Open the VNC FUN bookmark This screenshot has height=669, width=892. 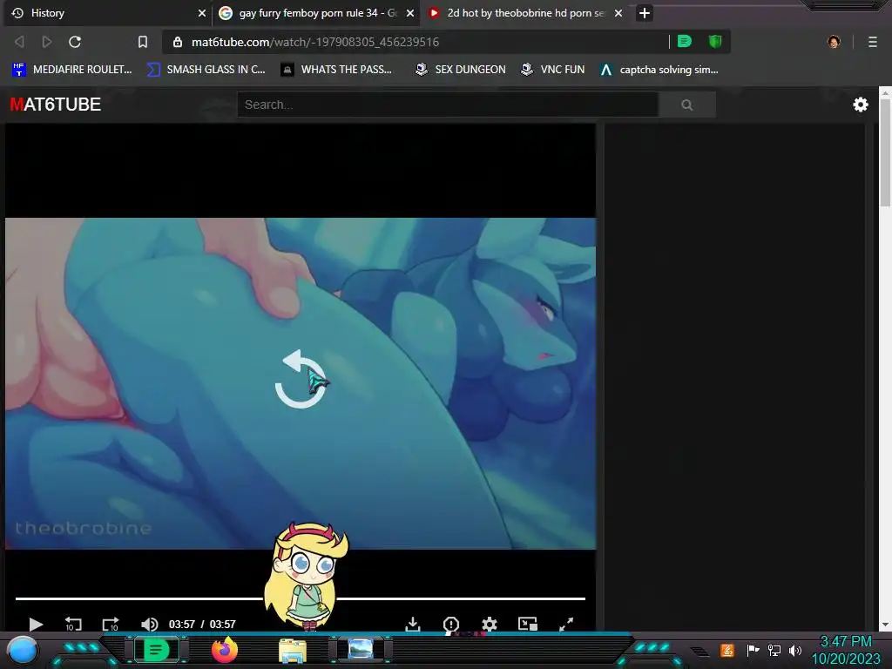553,70
